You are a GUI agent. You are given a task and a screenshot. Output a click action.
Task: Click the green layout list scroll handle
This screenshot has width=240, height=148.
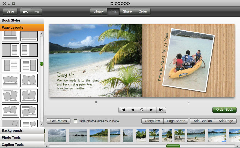coord(42,64)
